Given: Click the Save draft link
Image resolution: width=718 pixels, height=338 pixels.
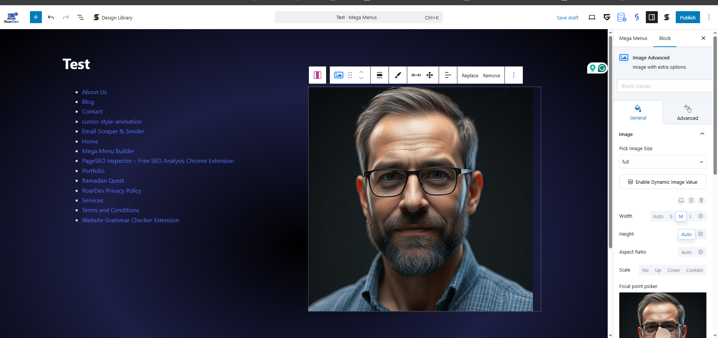Looking at the screenshot, I should [567, 18].
